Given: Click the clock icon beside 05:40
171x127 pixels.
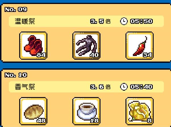Looking at the screenshot, I should [124, 87].
